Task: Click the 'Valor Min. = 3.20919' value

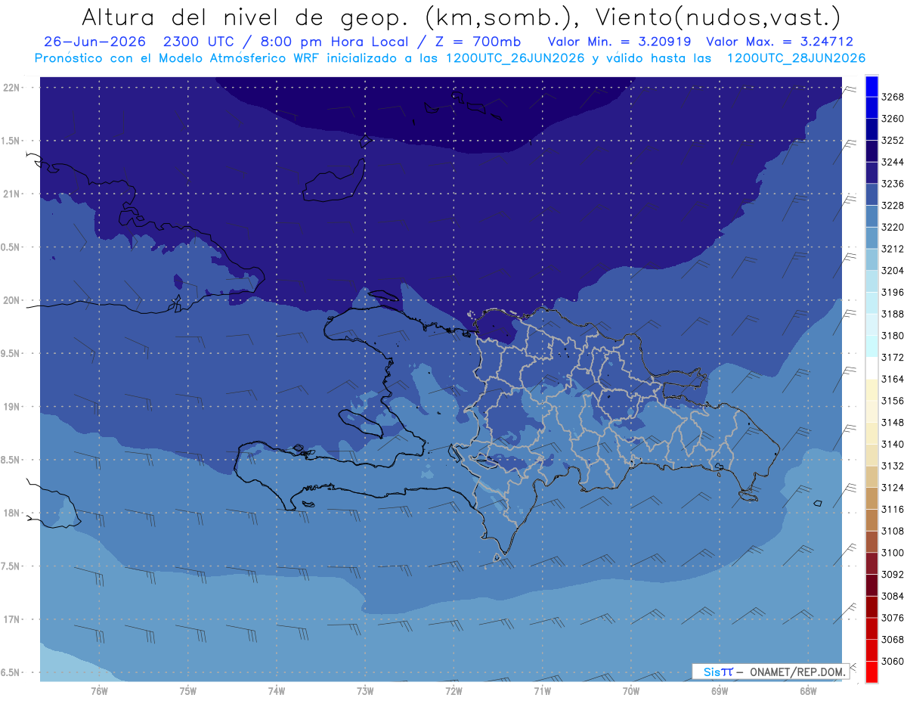Action: pos(620,42)
